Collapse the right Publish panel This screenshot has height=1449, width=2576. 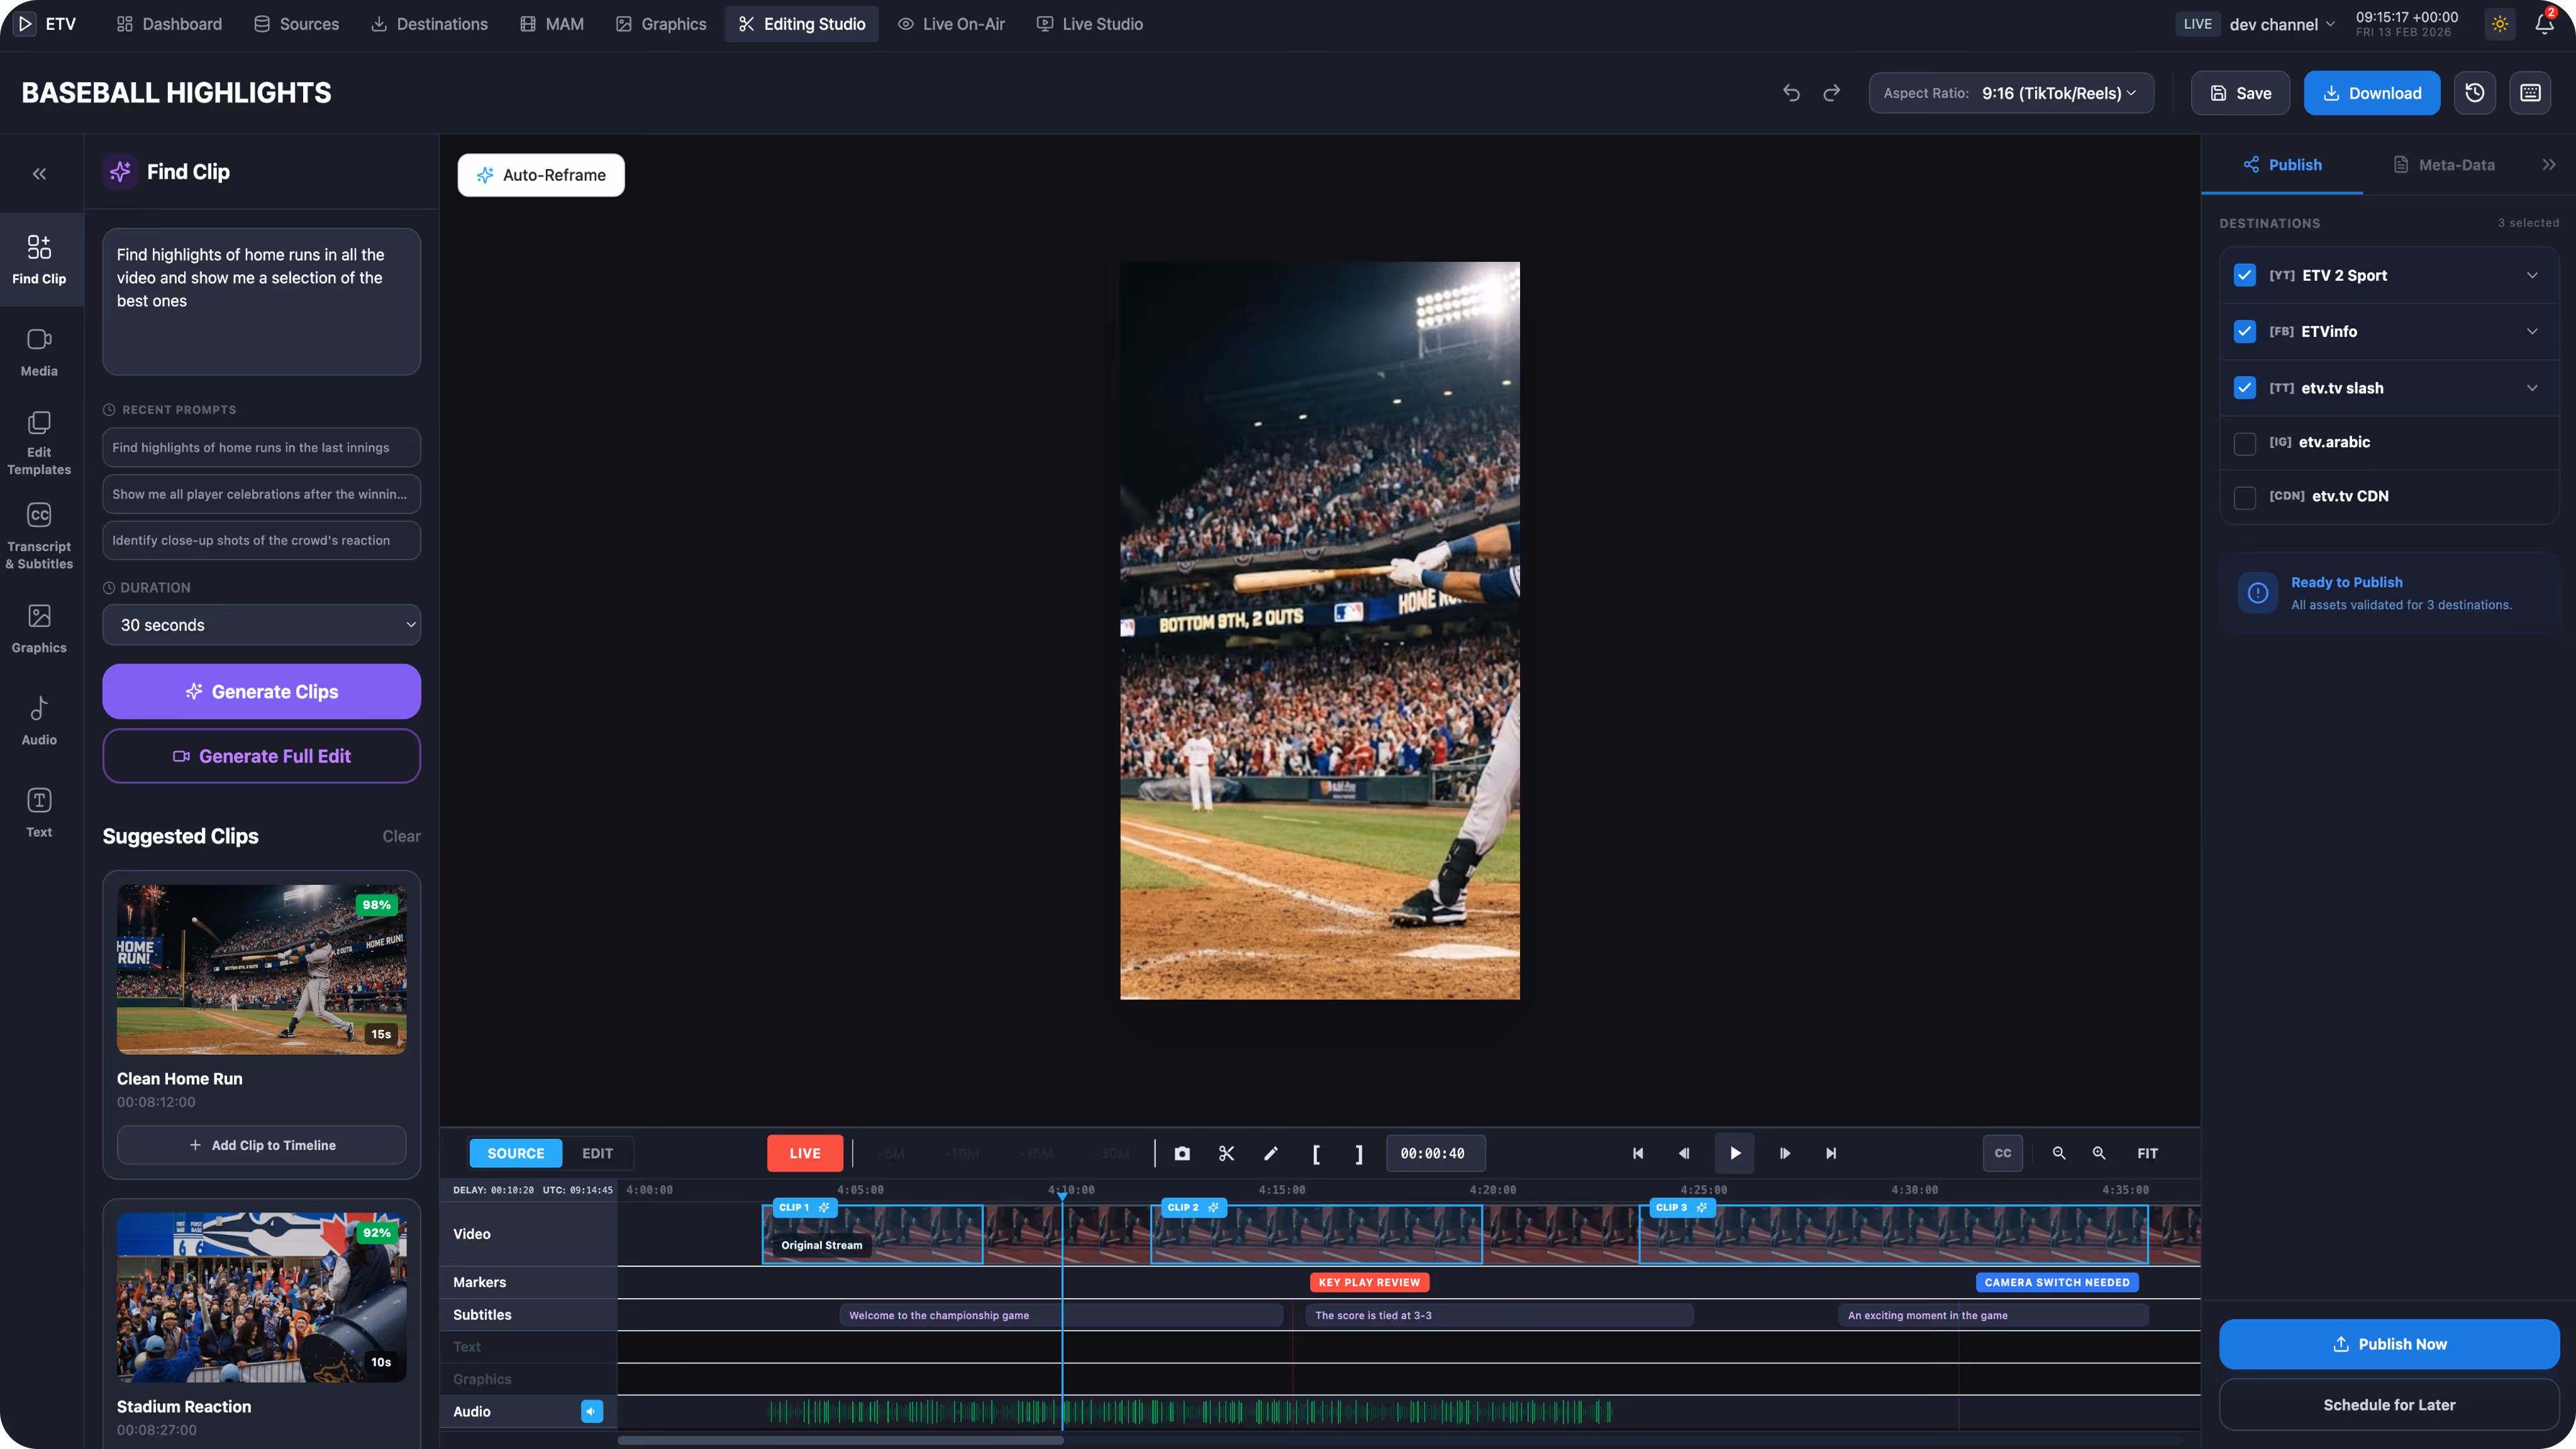click(2549, 165)
